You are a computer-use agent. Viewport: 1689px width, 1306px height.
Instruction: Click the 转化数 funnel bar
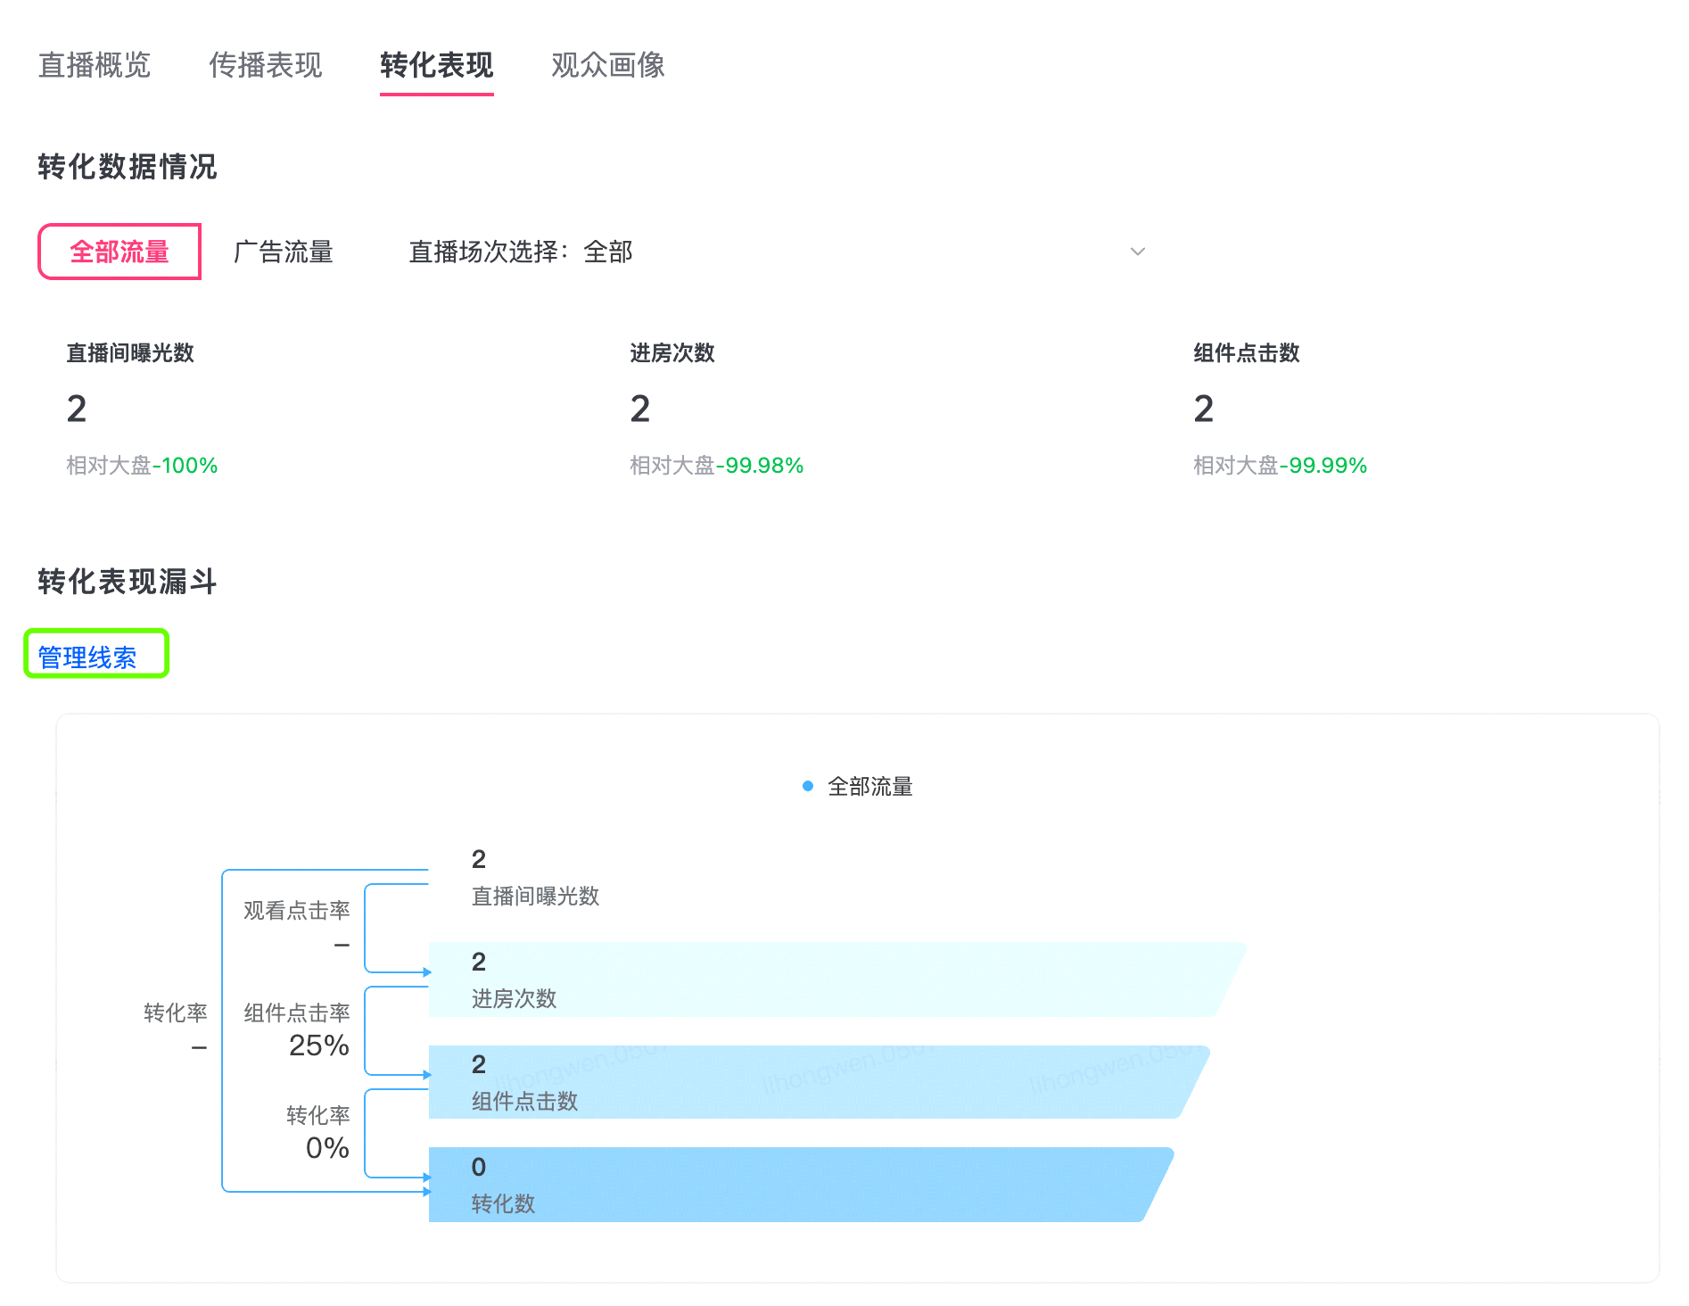pyautogui.click(x=801, y=1185)
